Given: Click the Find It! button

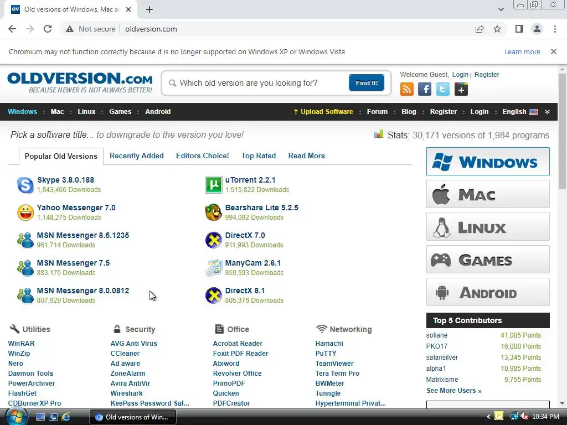Looking at the screenshot, I should point(367,83).
